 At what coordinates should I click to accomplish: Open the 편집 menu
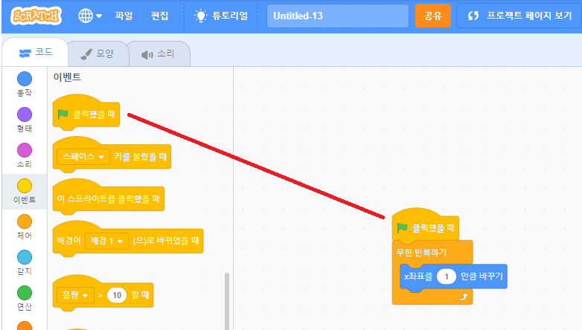click(x=159, y=16)
